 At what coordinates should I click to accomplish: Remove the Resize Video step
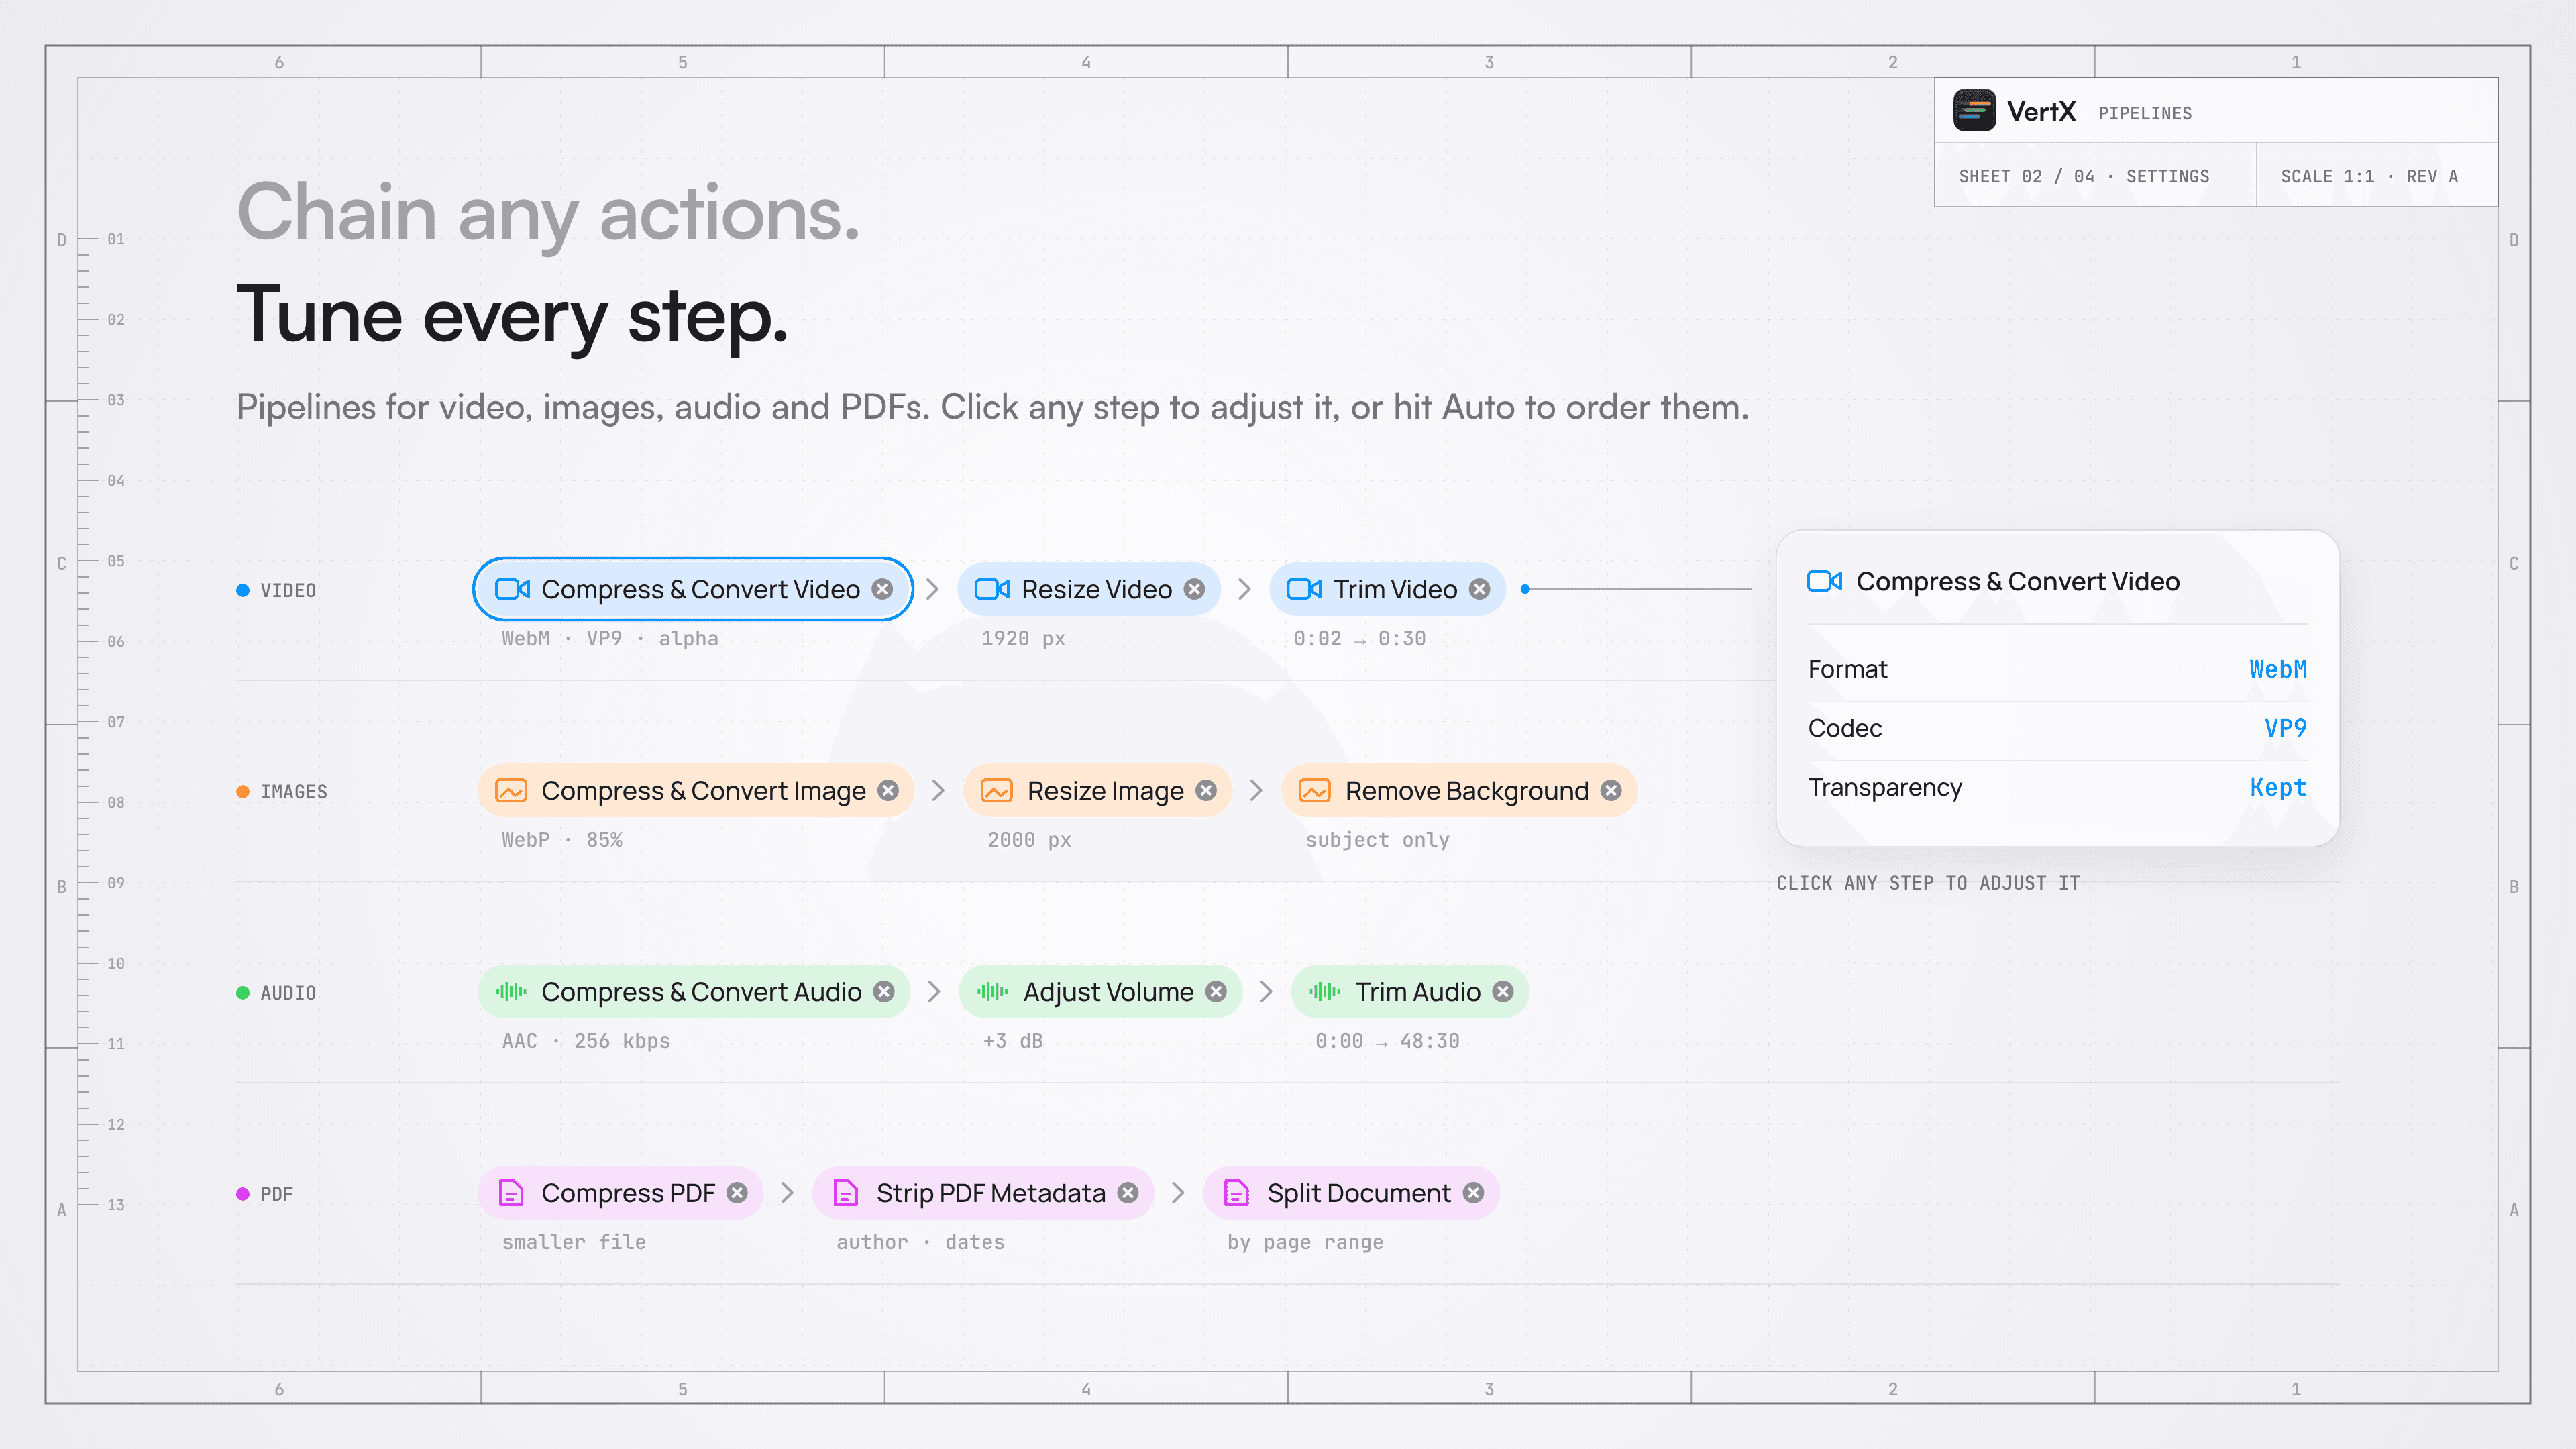tap(1194, 589)
